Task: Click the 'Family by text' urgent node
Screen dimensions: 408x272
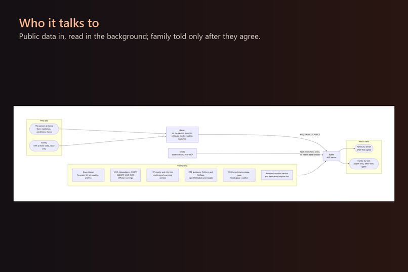Action: pos(364,164)
